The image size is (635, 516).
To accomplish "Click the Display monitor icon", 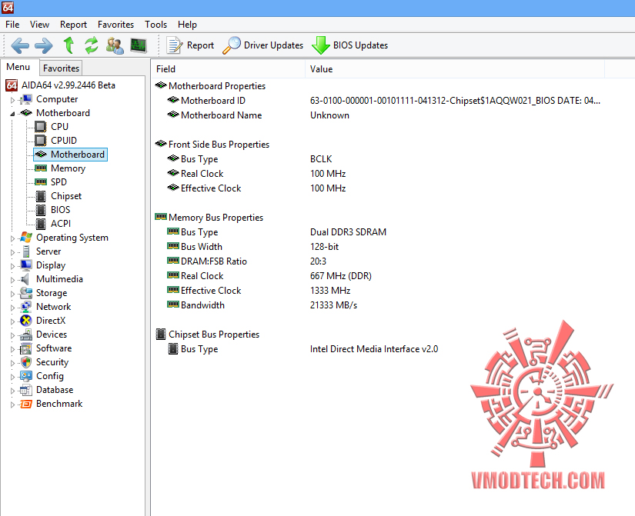I will [x=26, y=265].
